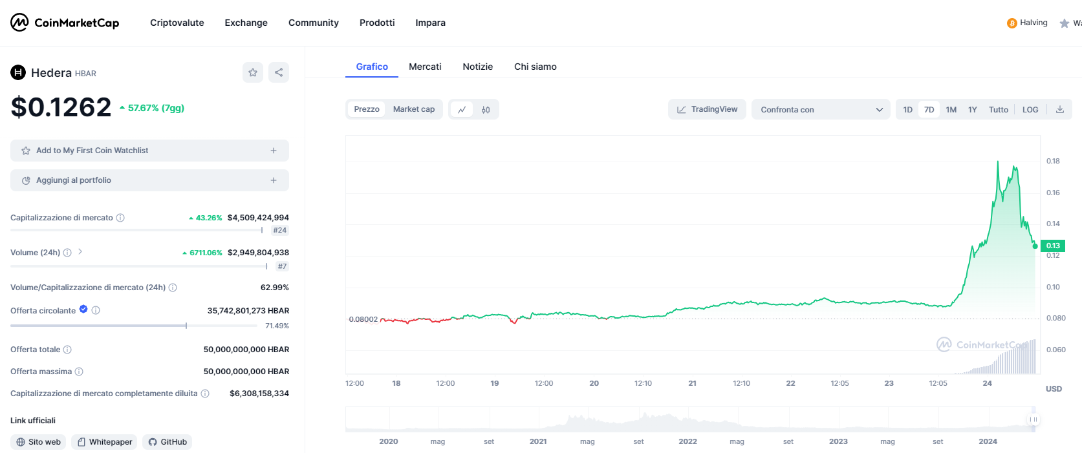Screen dimensions: 1082x453
Task: Click the $4,509,424,994 market cap value
Action: [258, 218]
